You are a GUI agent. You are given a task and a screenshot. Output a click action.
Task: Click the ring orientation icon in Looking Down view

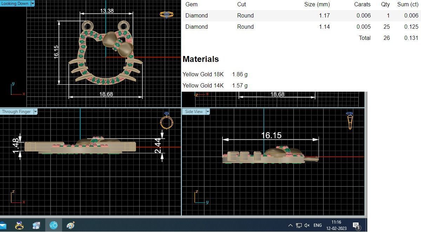(x=166, y=14)
